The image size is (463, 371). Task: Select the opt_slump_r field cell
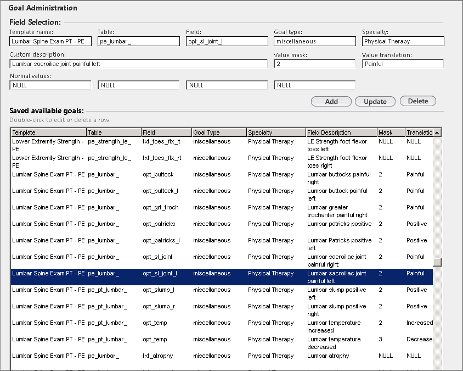pos(159,307)
